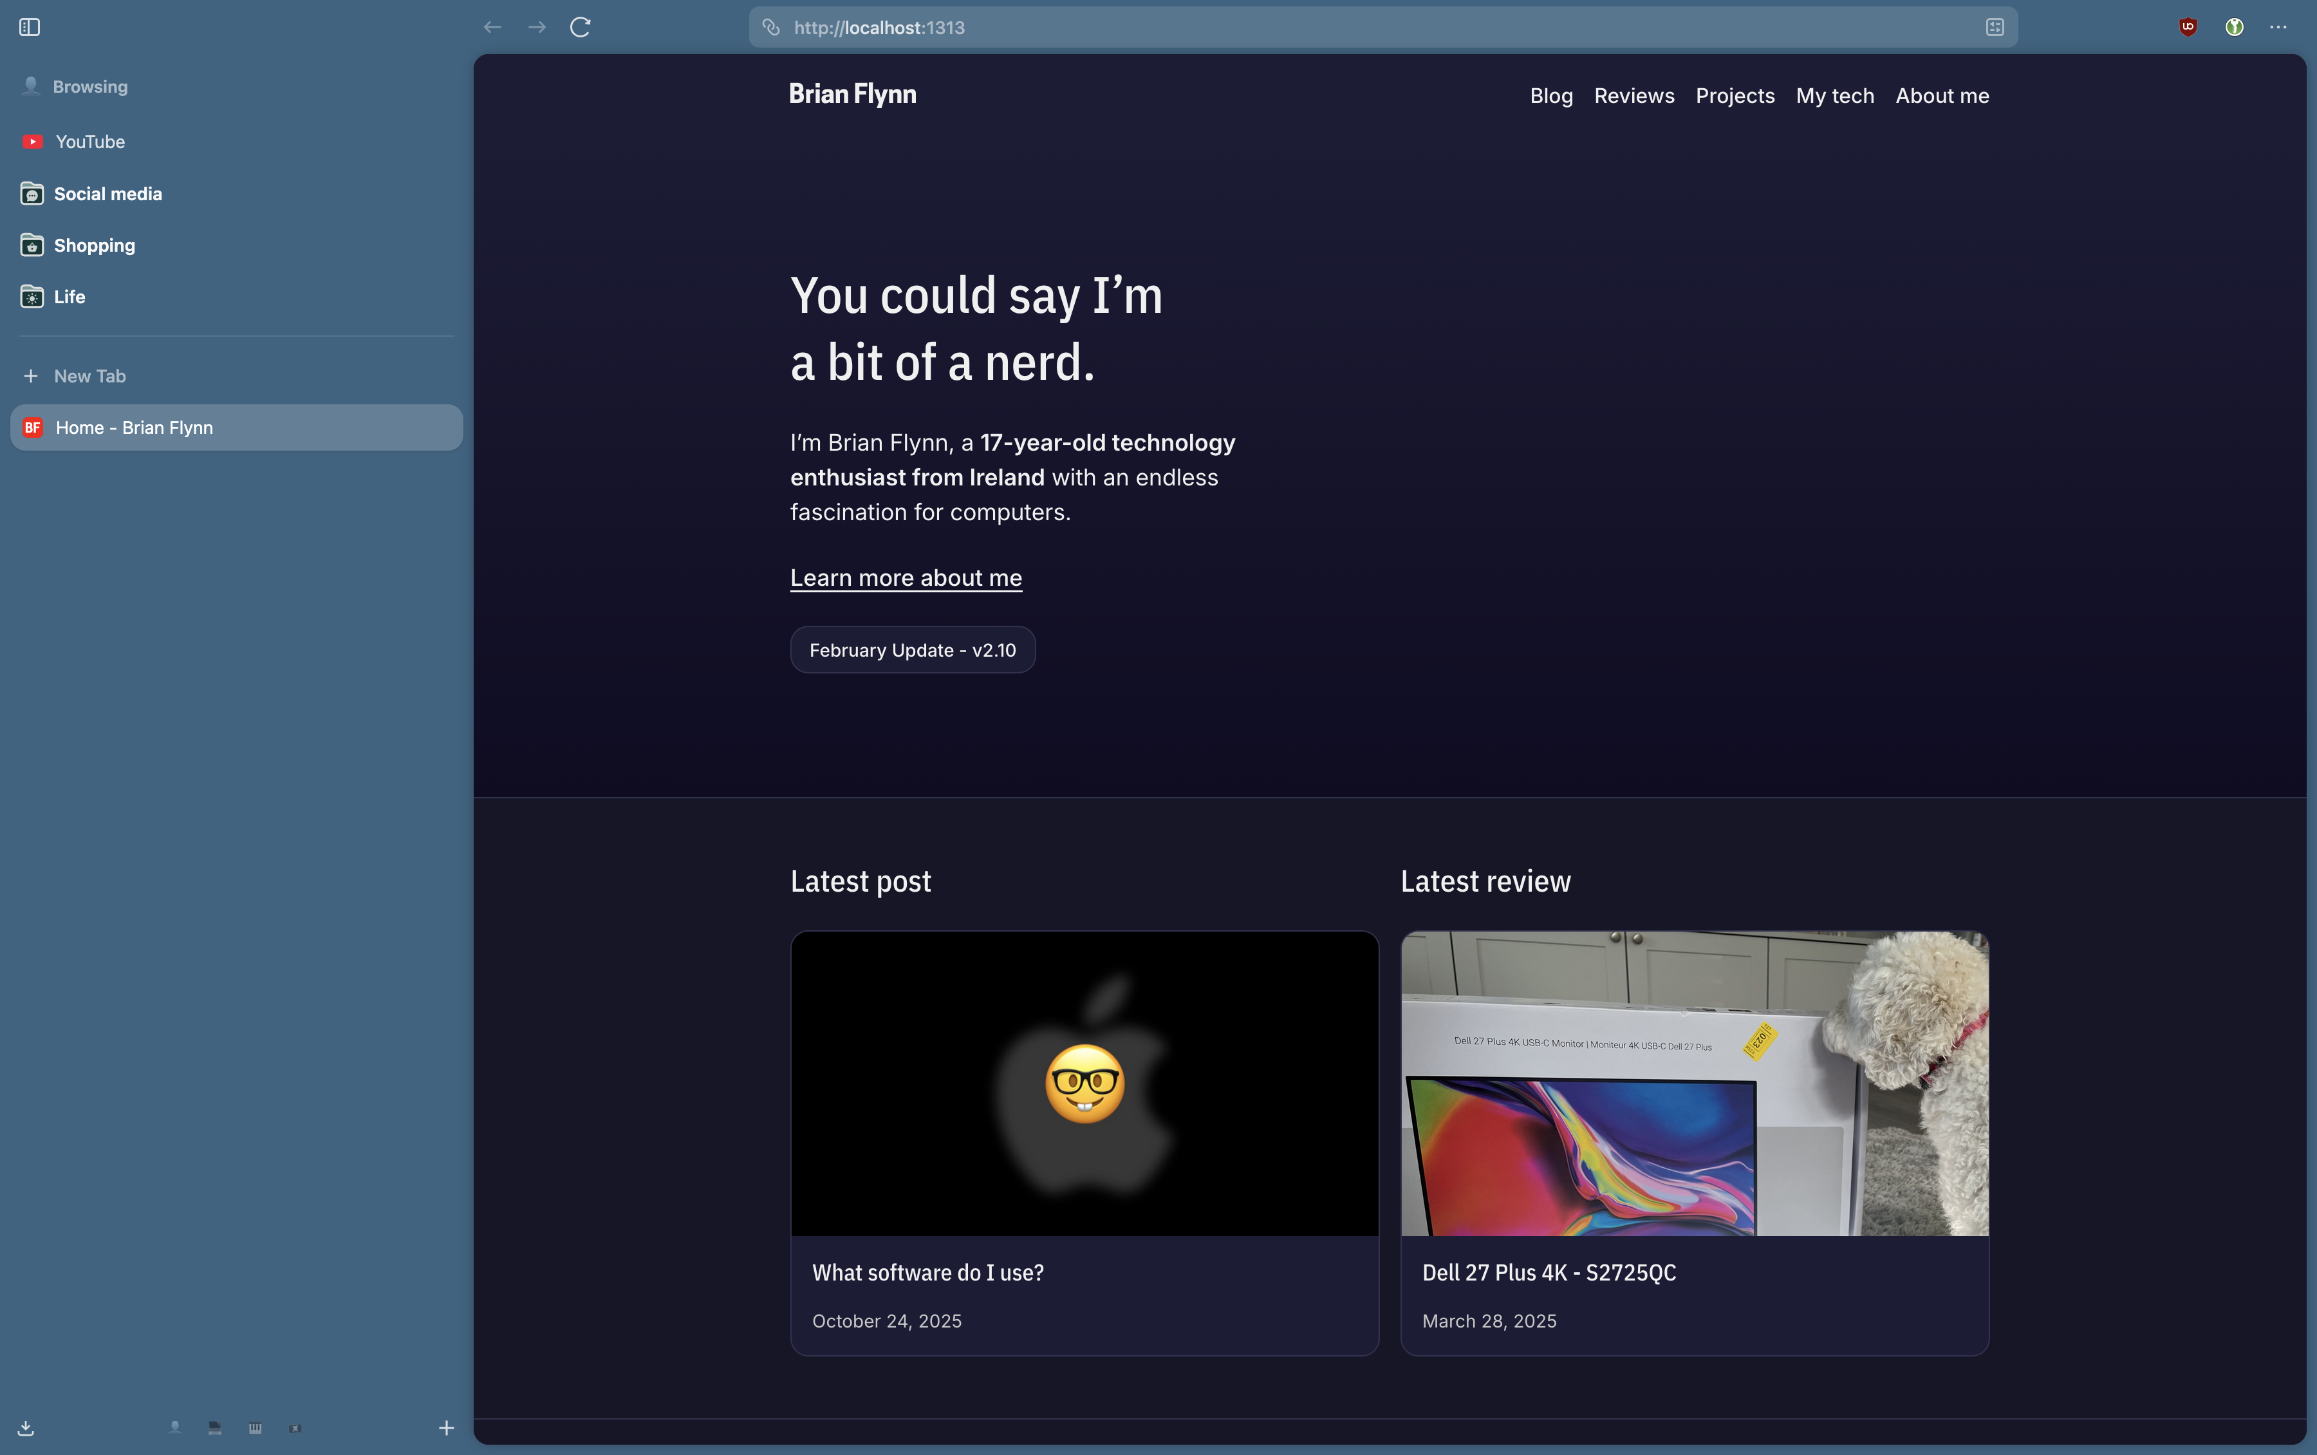Reload the current page
Viewport: 2317px width, 1455px height.
point(580,27)
